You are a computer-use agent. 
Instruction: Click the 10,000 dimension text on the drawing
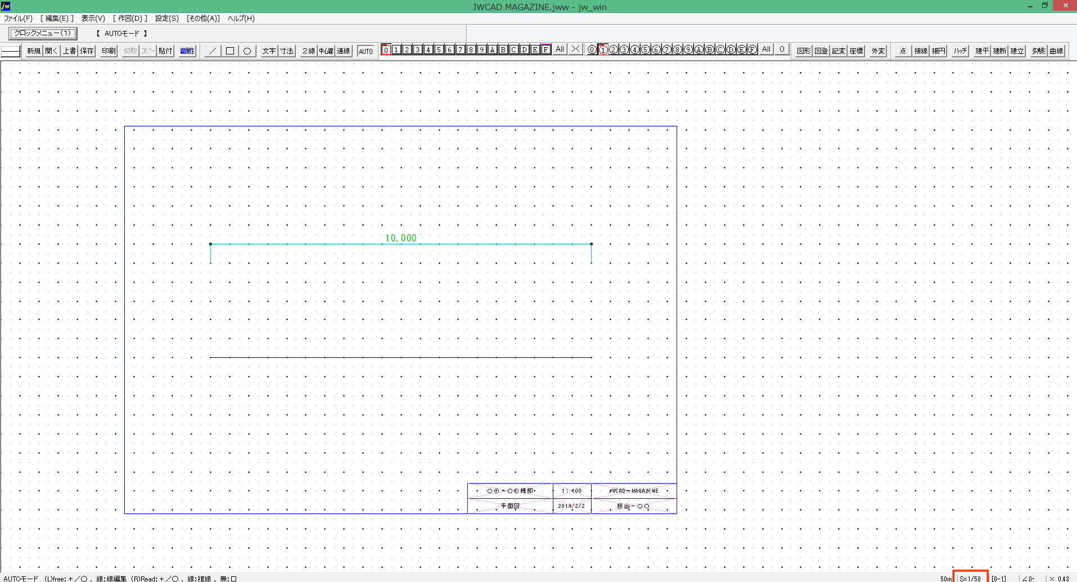(x=400, y=238)
